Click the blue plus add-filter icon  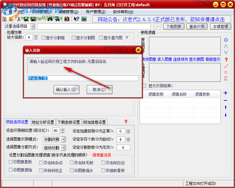226,93
